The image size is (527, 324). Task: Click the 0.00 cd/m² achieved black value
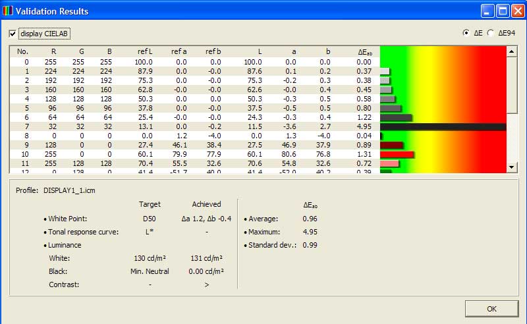click(x=206, y=271)
